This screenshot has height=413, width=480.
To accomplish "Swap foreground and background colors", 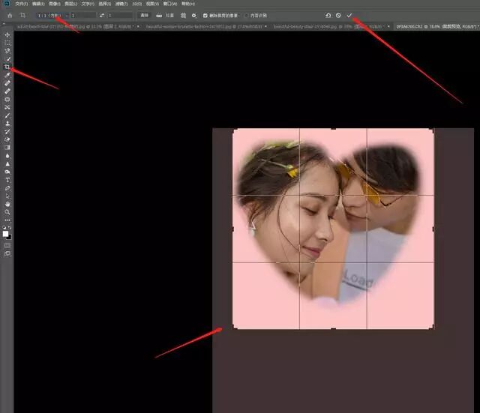I will click(10, 228).
